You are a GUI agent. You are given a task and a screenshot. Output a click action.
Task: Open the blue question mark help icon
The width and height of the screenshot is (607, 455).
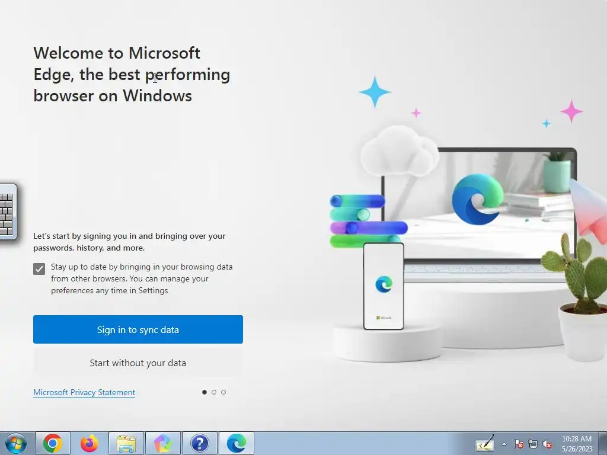[x=200, y=443]
